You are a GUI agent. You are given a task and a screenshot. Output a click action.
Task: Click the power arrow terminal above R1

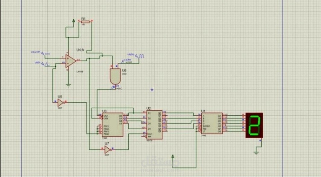(x=73, y=20)
